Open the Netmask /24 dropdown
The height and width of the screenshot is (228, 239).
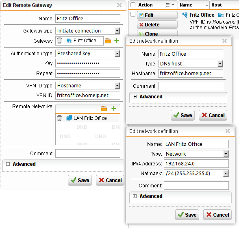(x=226, y=174)
